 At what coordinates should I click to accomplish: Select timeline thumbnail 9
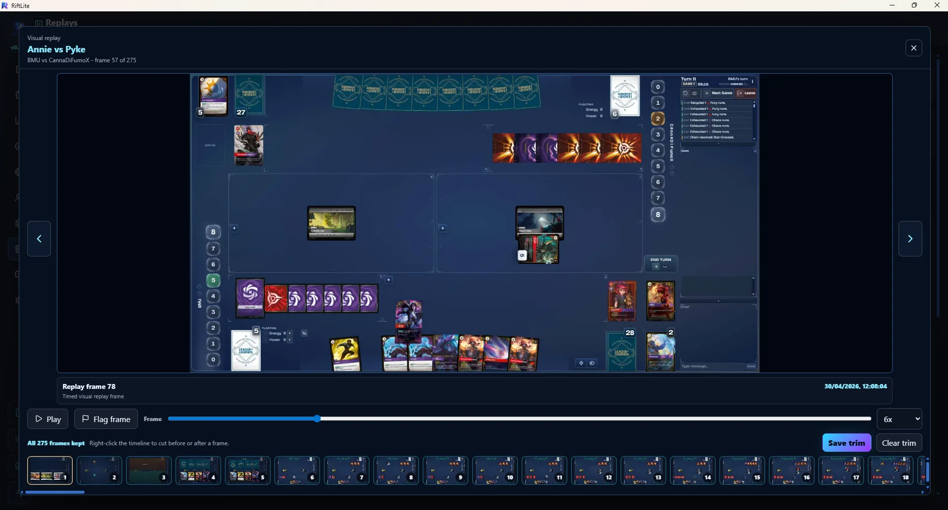tap(446, 470)
